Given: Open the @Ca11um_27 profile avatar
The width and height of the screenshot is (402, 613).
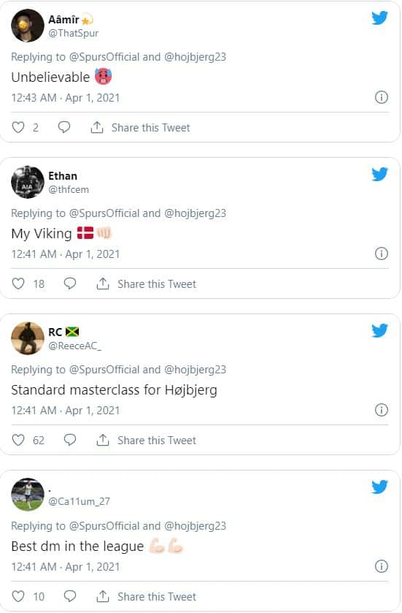Looking at the screenshot, I should point(27,495).
